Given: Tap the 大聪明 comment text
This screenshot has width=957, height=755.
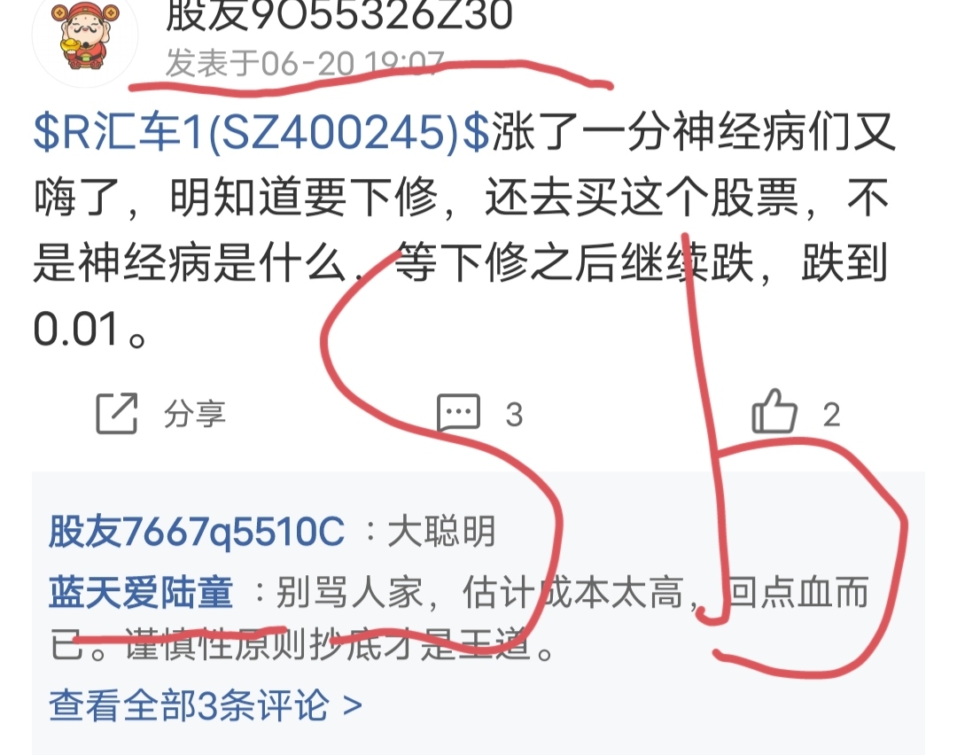Looking at the screenshot, I should coord(441,532).
